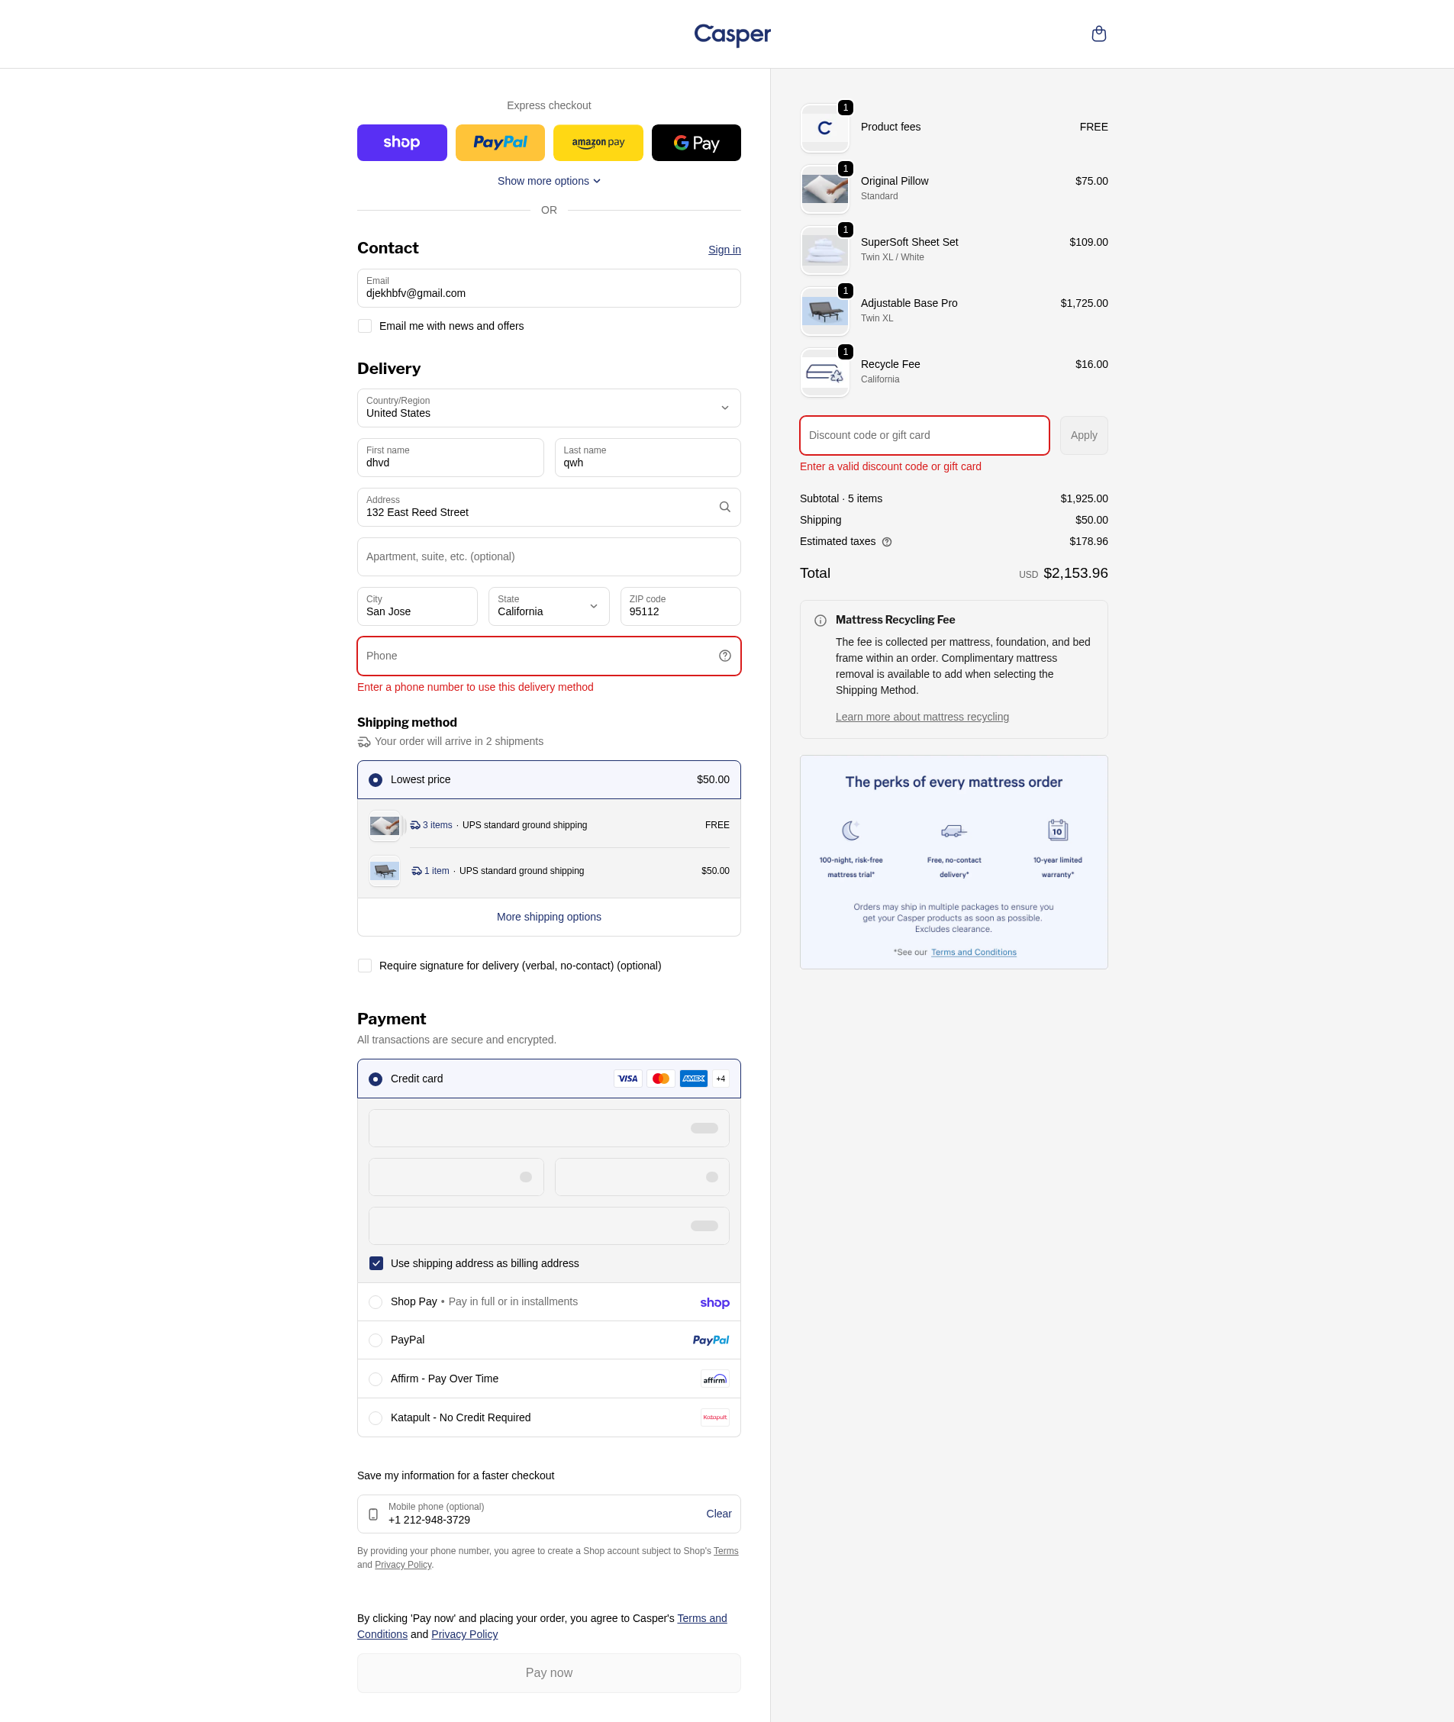Click the estimated taxes info icon
This screenshot has width=1454, height=1722.
click(x=887, y=543)
